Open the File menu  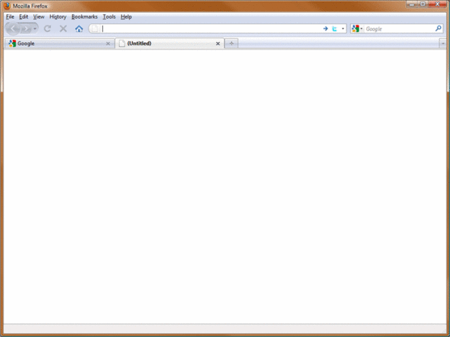coord(10,17)
